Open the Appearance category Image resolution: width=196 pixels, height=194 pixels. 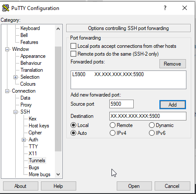coord(33,56)
